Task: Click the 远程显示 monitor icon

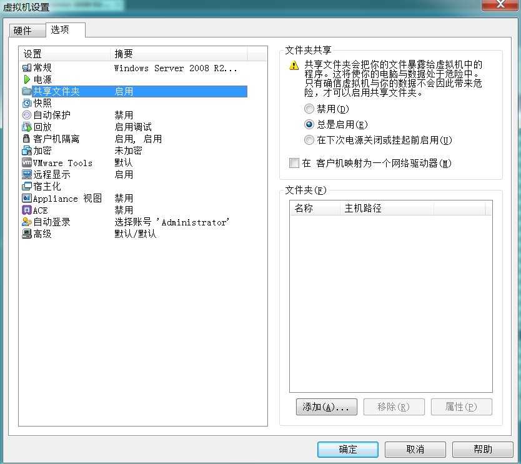Action: (27, 174)
